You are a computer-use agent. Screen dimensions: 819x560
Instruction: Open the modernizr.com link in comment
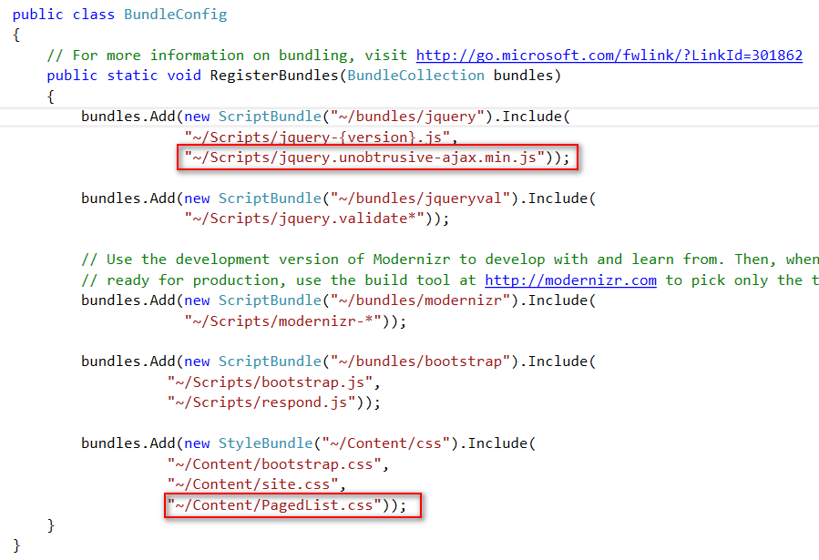[x=570, y=280]
